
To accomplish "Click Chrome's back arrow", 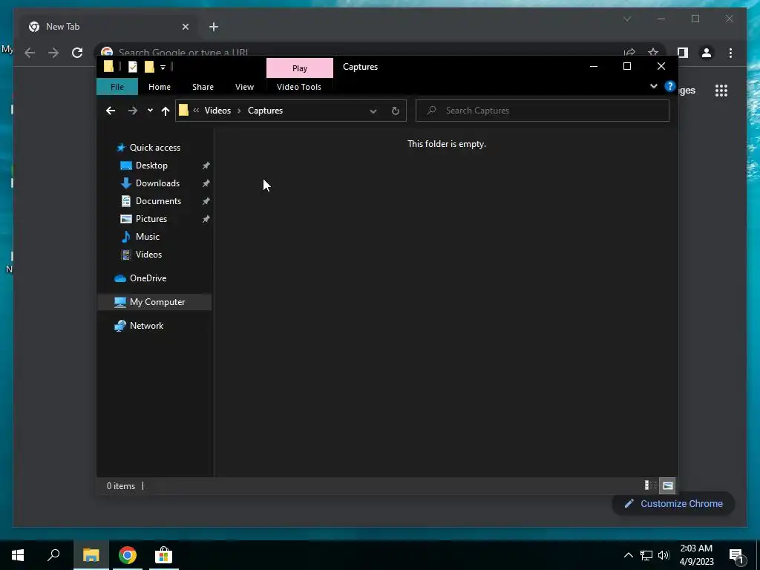I will coord(30,53).
